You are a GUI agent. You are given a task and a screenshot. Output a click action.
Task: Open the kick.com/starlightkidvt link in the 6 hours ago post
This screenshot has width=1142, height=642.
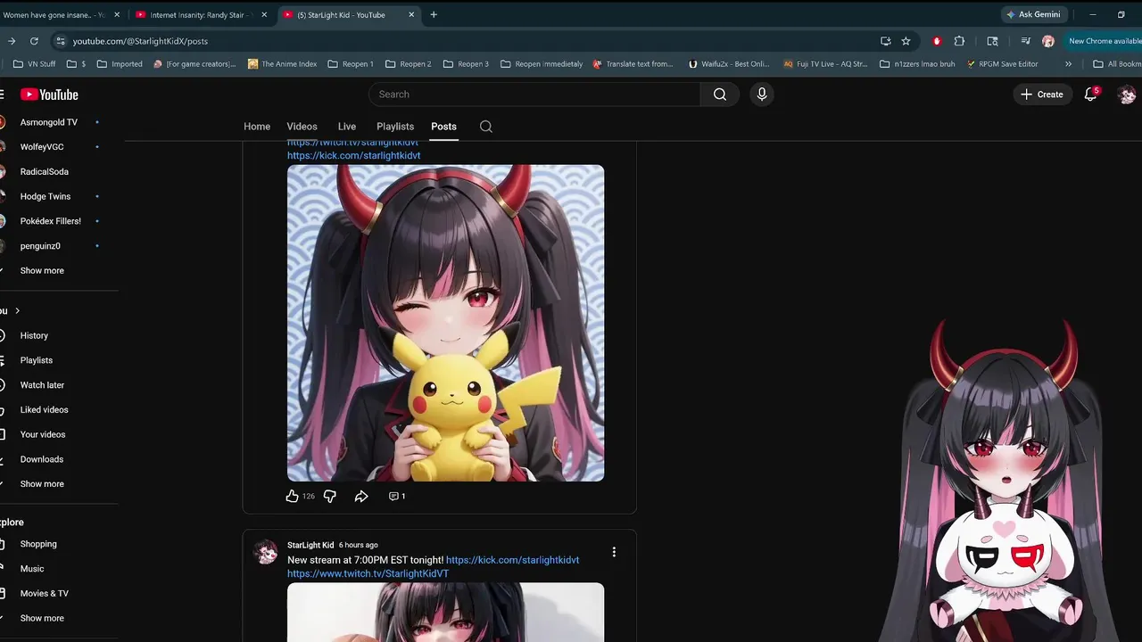pyautogui.click(x=512, y=560)
